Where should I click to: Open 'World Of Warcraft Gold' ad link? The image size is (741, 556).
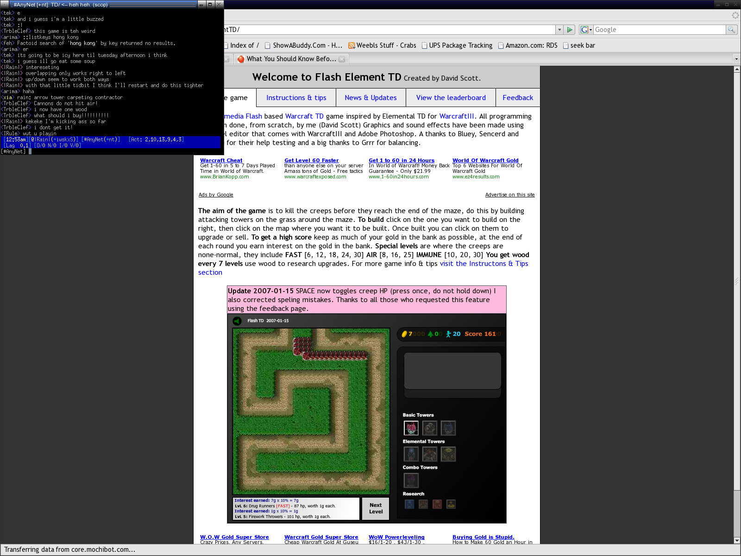point(485,160)
